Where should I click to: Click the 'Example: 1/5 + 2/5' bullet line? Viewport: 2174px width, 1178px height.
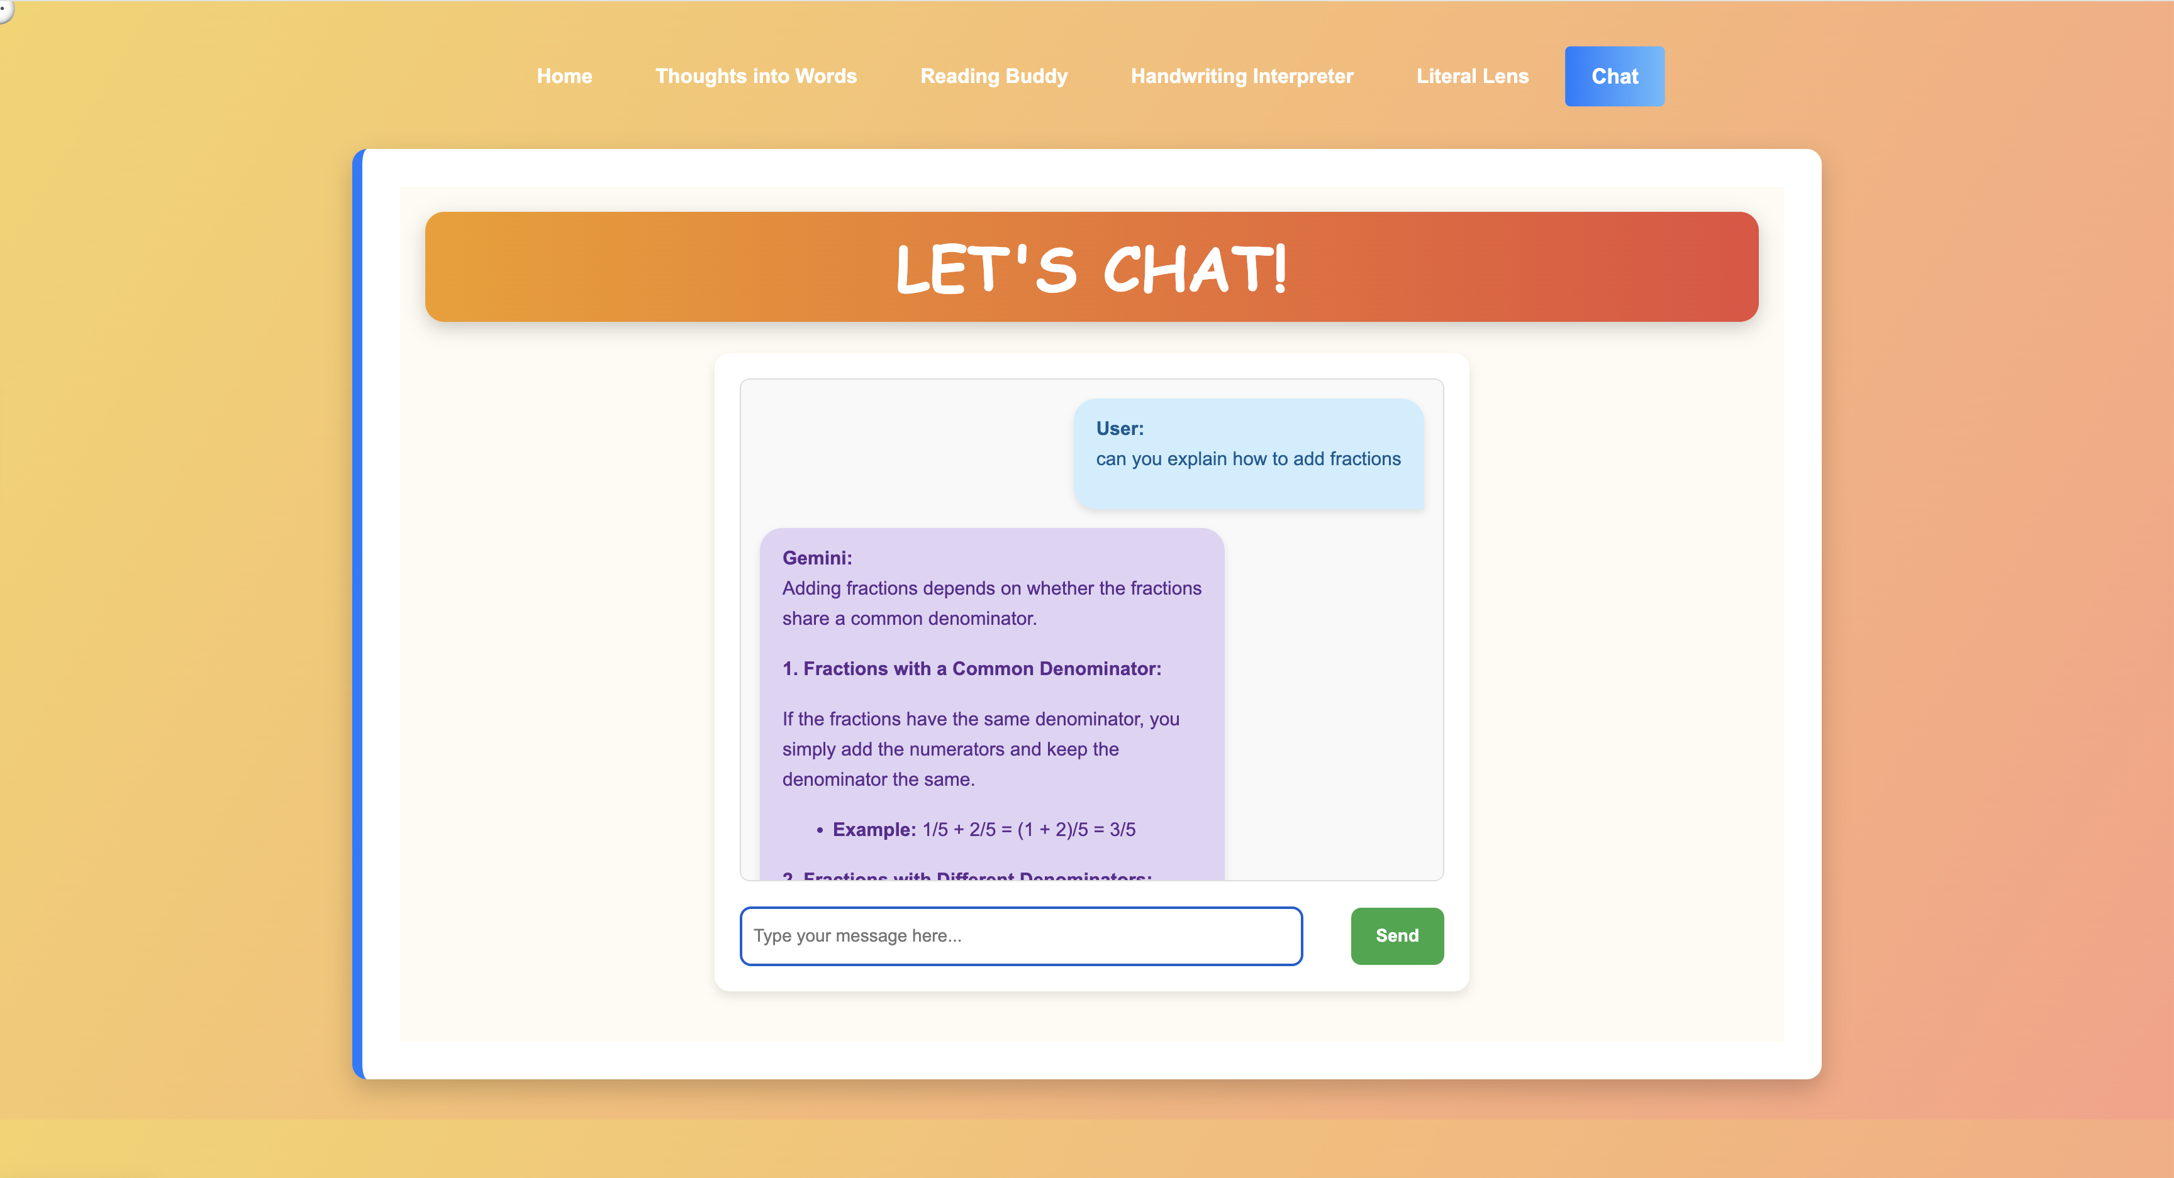983,830
